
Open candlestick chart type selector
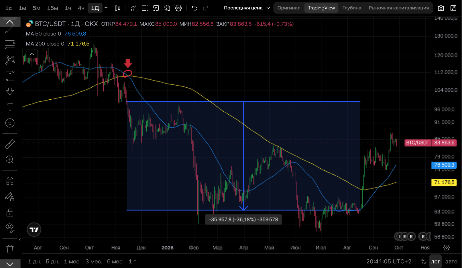[117, 8]
